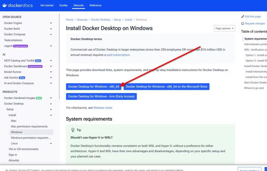Expand the Linux sidebar section
This screenshot has height=171, width=267.
[x=51, y=143]
